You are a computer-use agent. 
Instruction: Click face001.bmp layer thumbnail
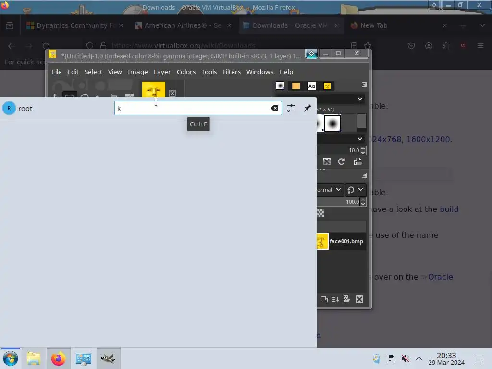click(x=322, y=241)
